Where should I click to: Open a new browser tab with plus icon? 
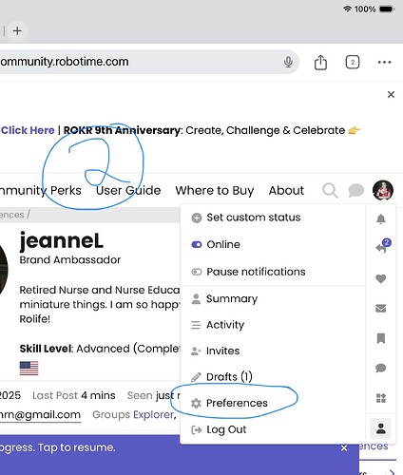[x=17, y=30]
